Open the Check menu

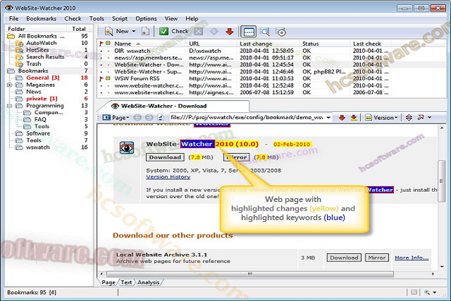73,19
